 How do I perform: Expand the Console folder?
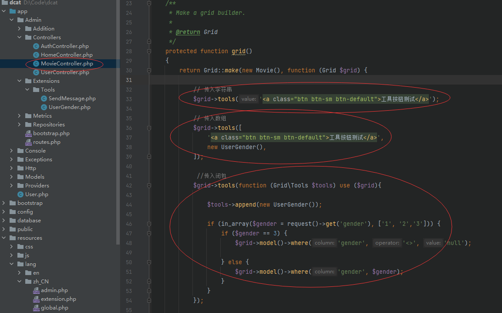click(x=11, y=151)
